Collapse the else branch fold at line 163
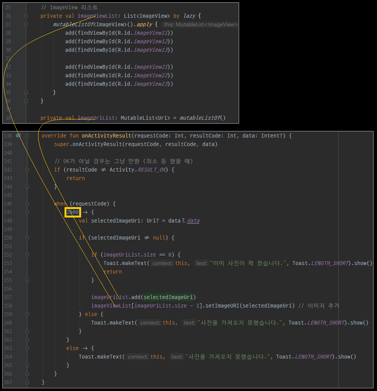377x391 pixels. (x=27, y=348)
